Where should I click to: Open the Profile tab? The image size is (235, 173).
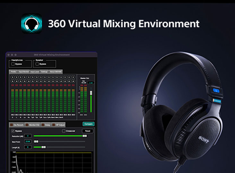pyautogui.click(x=13, y=72)
